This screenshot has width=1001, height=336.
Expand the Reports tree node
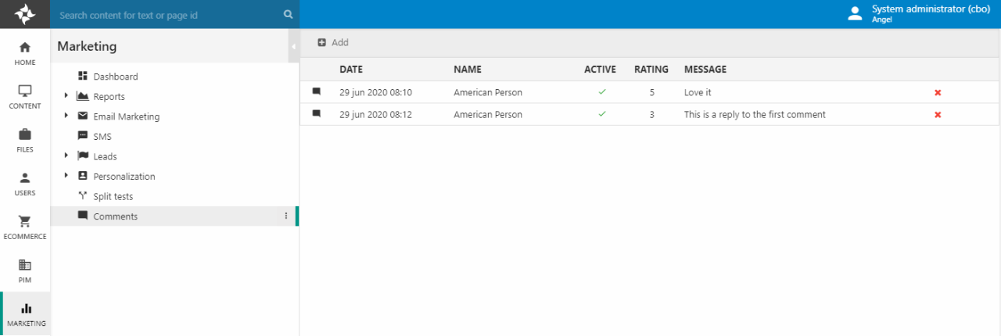[66, 96]
